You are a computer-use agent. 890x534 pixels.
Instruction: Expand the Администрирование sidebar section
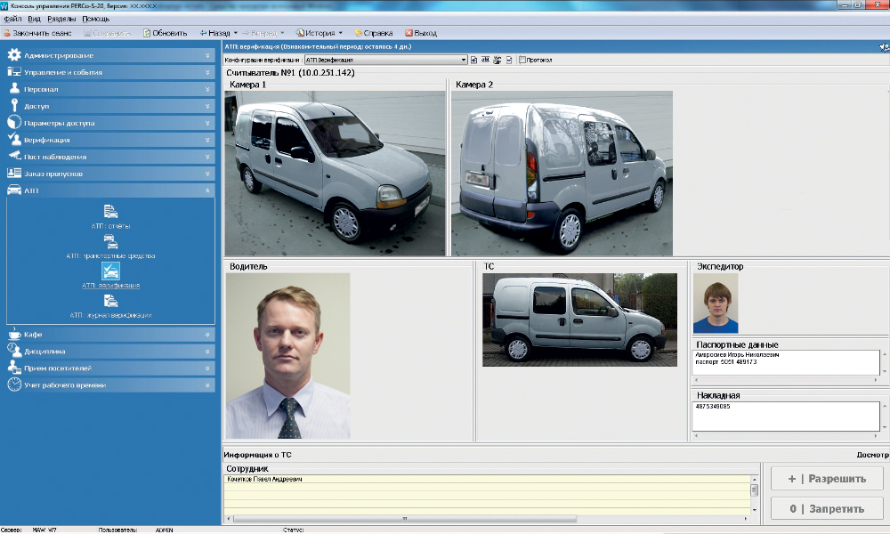pyautogui.click(x=110, y=55)
